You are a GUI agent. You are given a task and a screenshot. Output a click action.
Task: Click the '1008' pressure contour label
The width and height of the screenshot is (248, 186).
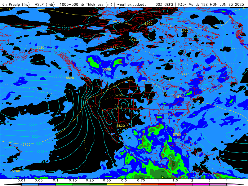tap(161, 49)
